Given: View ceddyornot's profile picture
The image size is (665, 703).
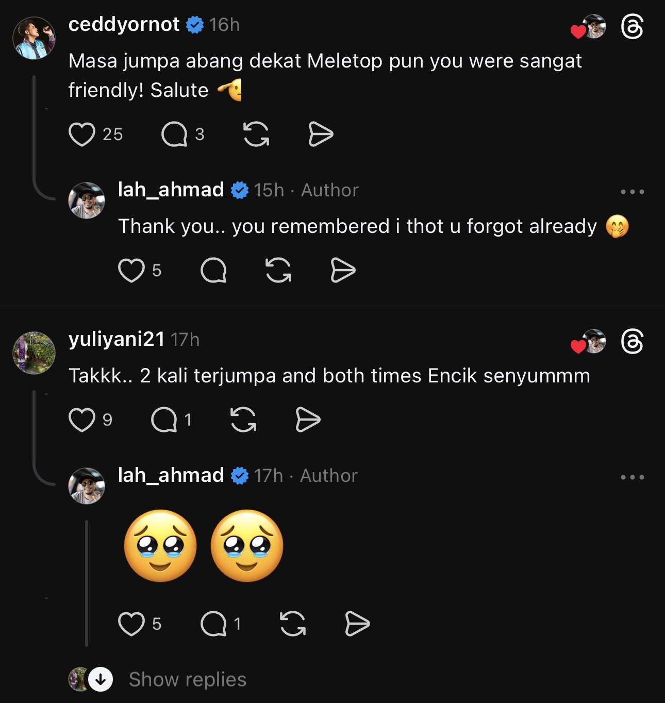Looking at the screenshot, I should point(34,38).
